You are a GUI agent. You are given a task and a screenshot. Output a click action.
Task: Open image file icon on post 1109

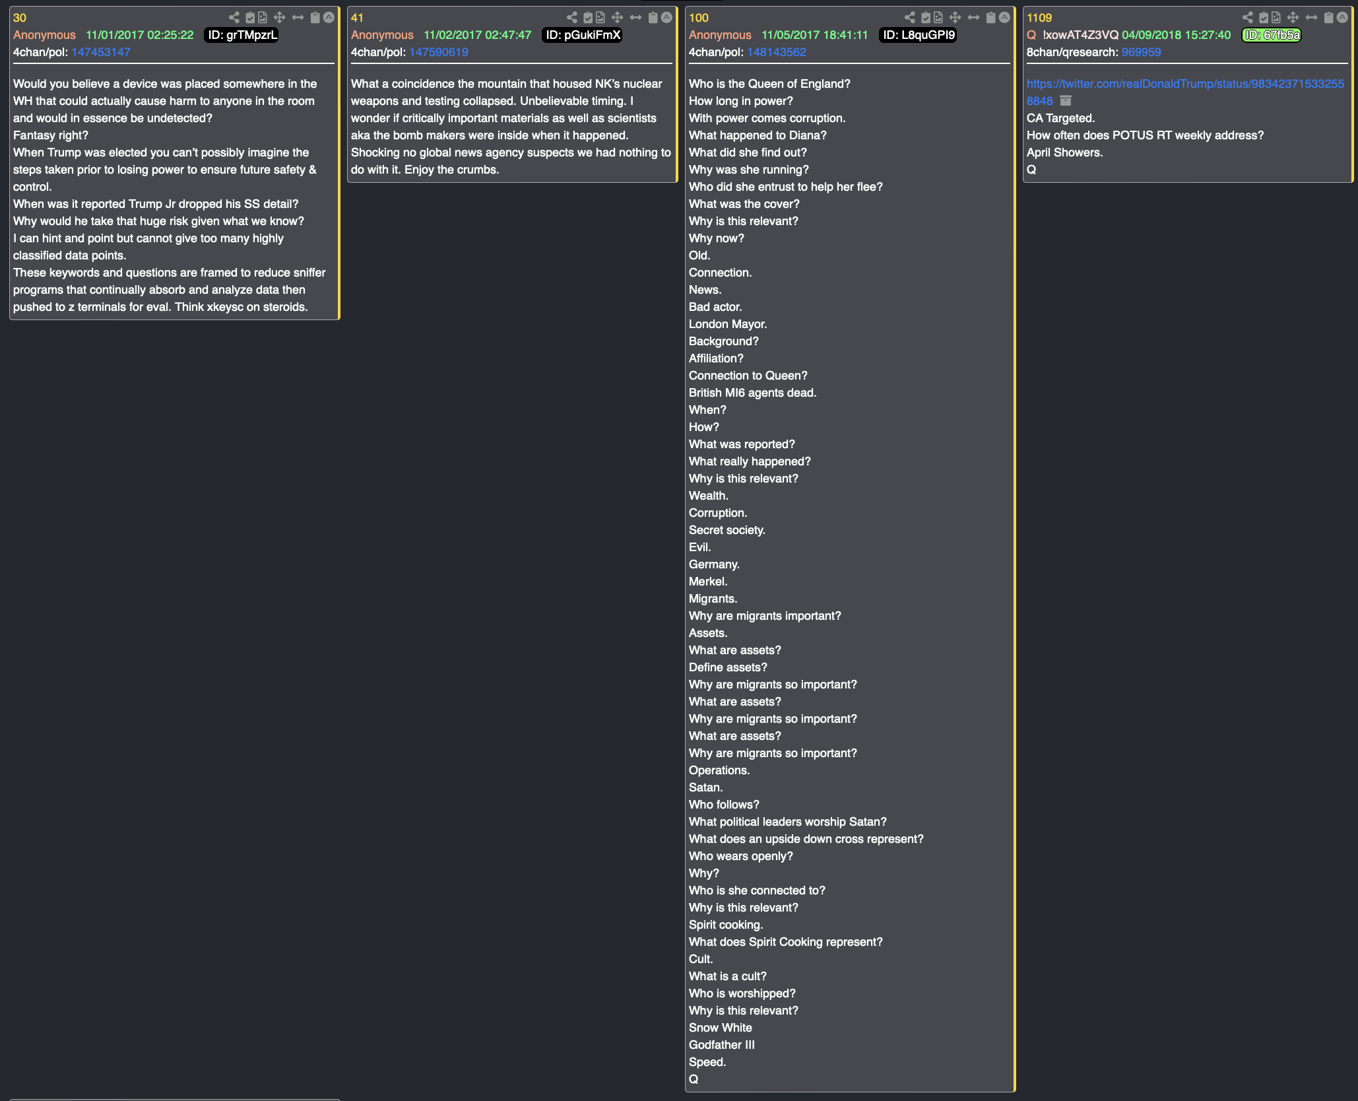coord(1276,18)
